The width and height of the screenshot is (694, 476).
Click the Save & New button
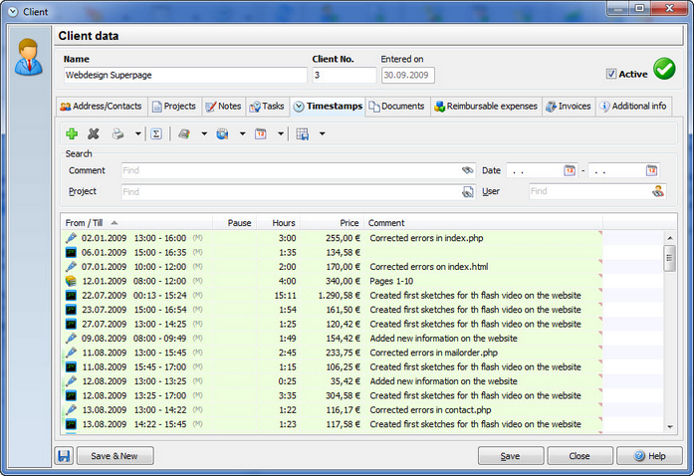[116, 456]
